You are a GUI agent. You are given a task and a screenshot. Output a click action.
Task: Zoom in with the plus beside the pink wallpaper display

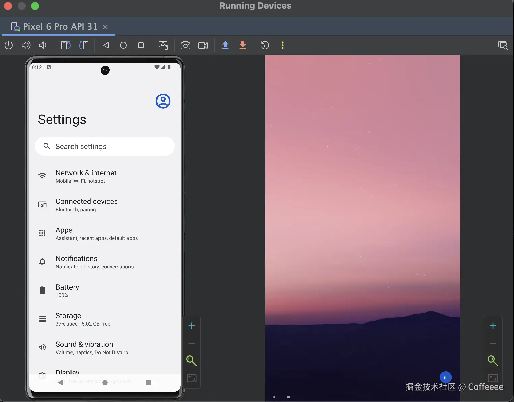[x=493, y=326]
